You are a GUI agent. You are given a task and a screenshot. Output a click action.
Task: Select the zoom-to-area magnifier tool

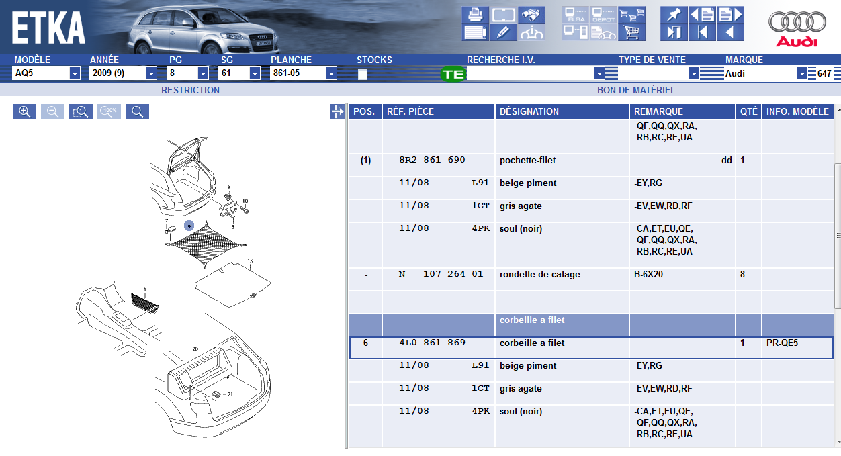point(81,111)
